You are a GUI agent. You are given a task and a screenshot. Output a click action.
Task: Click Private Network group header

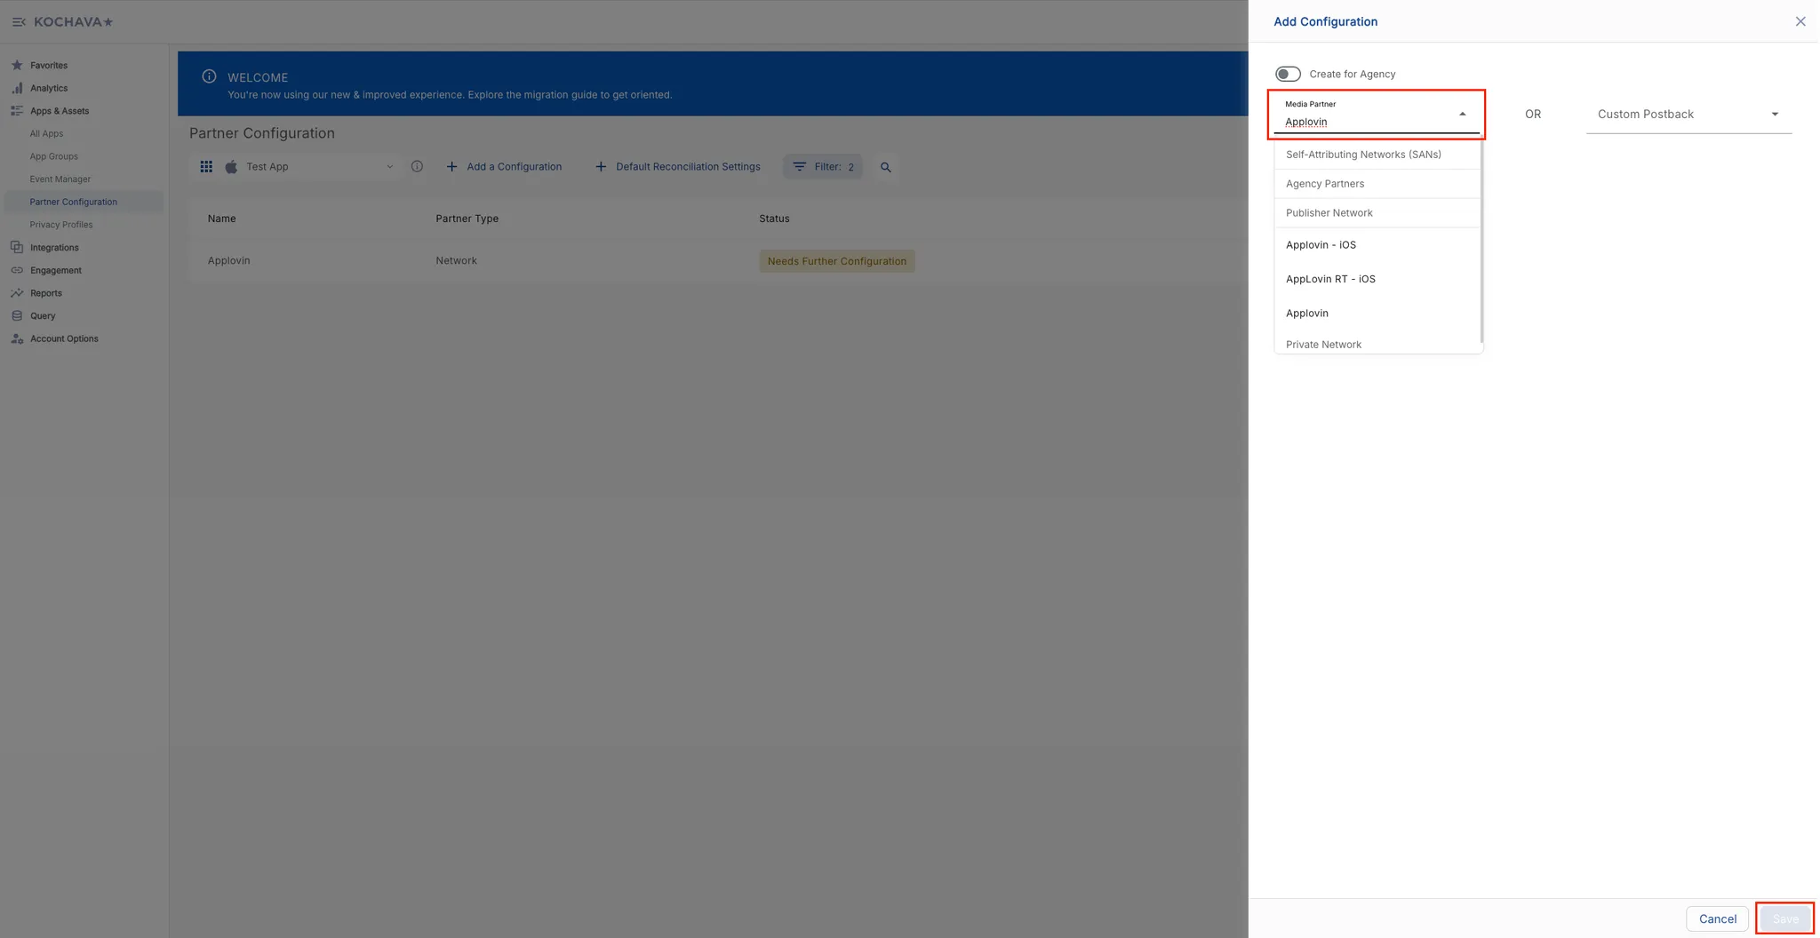point(1377,344)
